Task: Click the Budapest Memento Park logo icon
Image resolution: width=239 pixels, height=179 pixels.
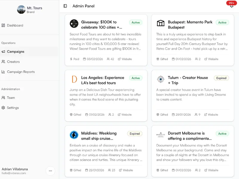Action: pyautogui.click(x=160, y=24)
